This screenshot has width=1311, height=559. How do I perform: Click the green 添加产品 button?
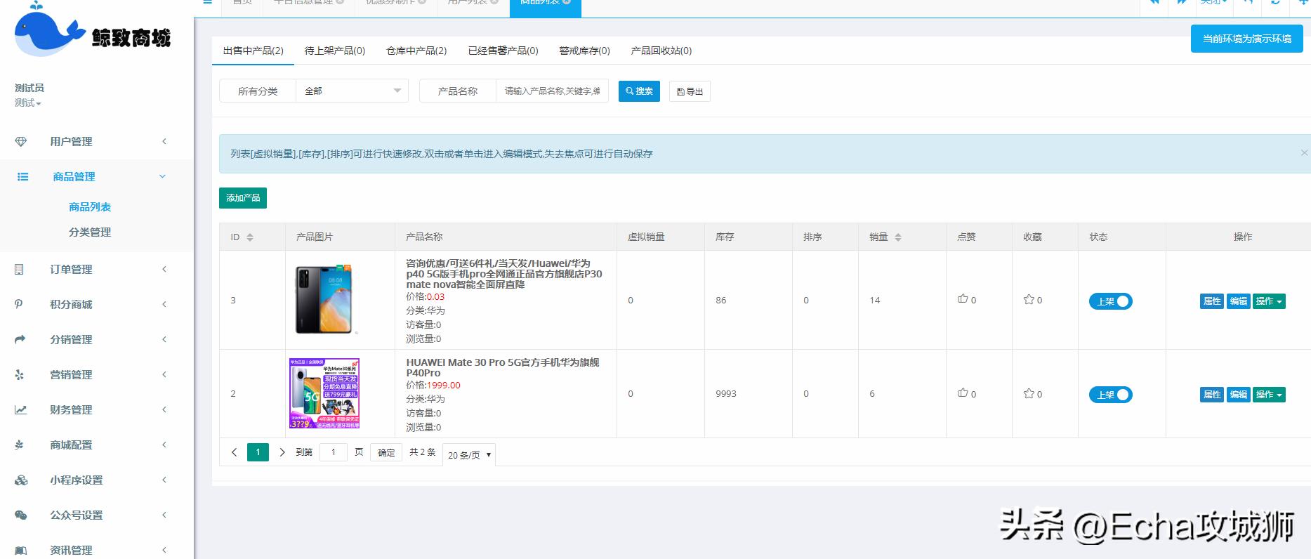[243, 198]
